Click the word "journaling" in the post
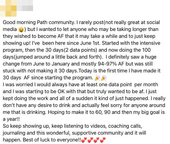170x144 pixels. (14, 133)
